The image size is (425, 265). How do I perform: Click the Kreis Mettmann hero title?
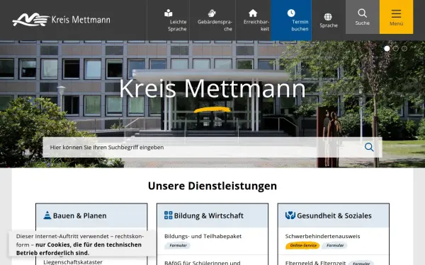pyautogui.click(x=212, y=88)
